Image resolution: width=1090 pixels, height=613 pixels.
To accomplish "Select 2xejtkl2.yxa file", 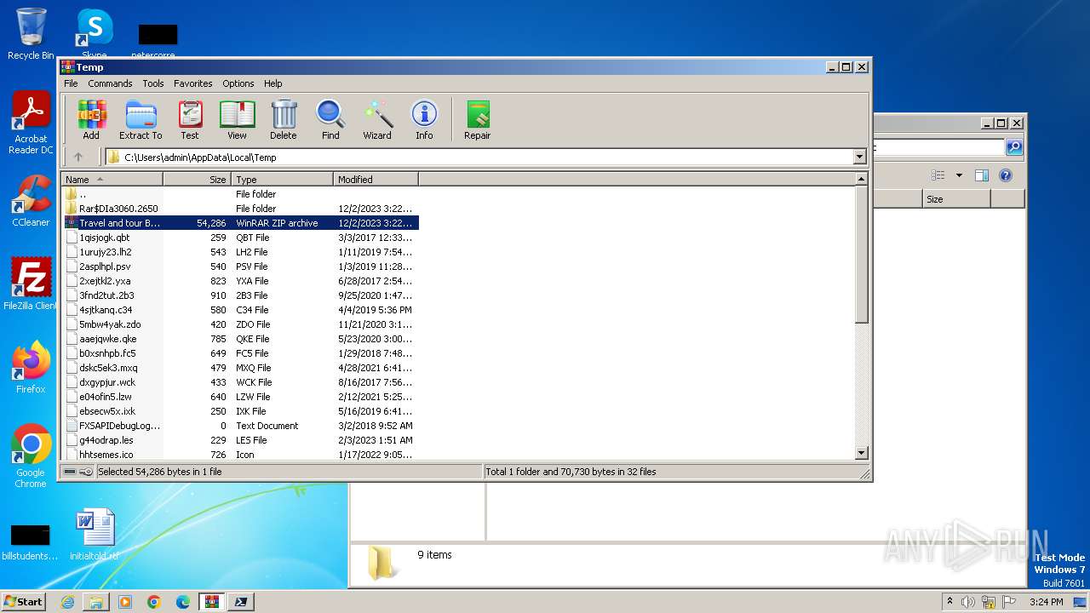I will tap(240, 281).
